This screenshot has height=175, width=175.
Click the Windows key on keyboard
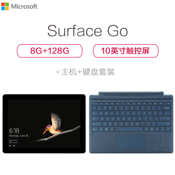click(x=106, y=129)
